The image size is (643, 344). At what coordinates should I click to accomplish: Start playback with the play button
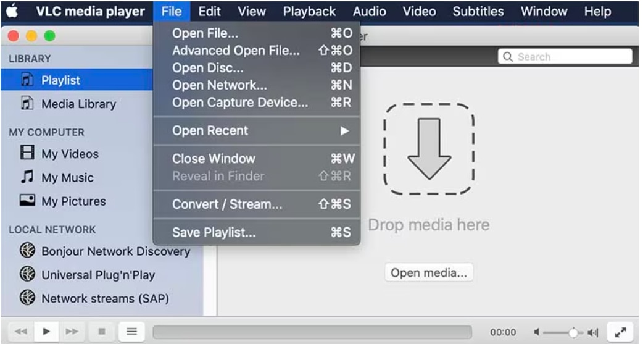coord(46,331)
